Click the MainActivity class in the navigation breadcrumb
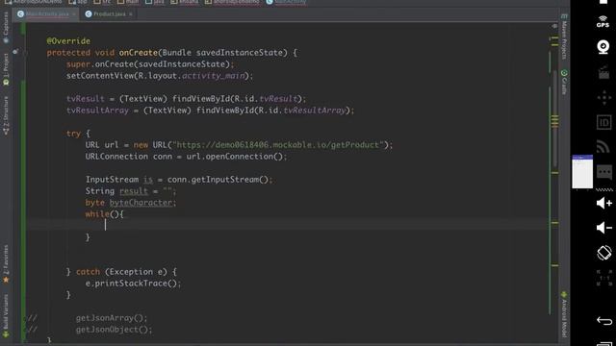The width and height of the screenshot is (616, 346). (287, 2)
